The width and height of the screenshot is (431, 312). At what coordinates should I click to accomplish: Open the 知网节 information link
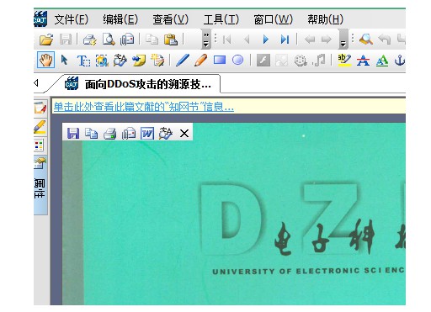(144, 107)
